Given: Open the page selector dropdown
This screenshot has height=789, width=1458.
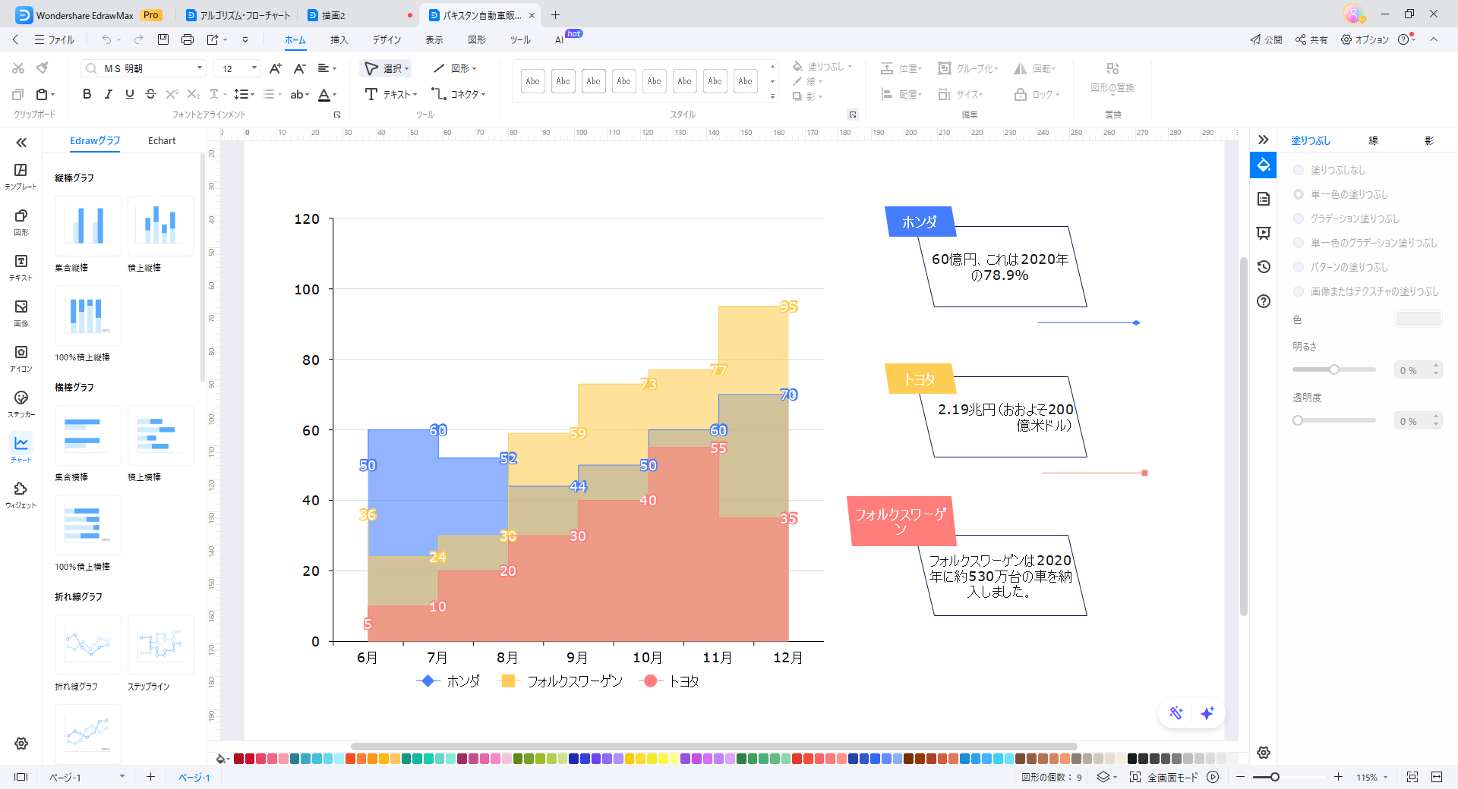Looking at the screenshot, I should tap(121, 777).
